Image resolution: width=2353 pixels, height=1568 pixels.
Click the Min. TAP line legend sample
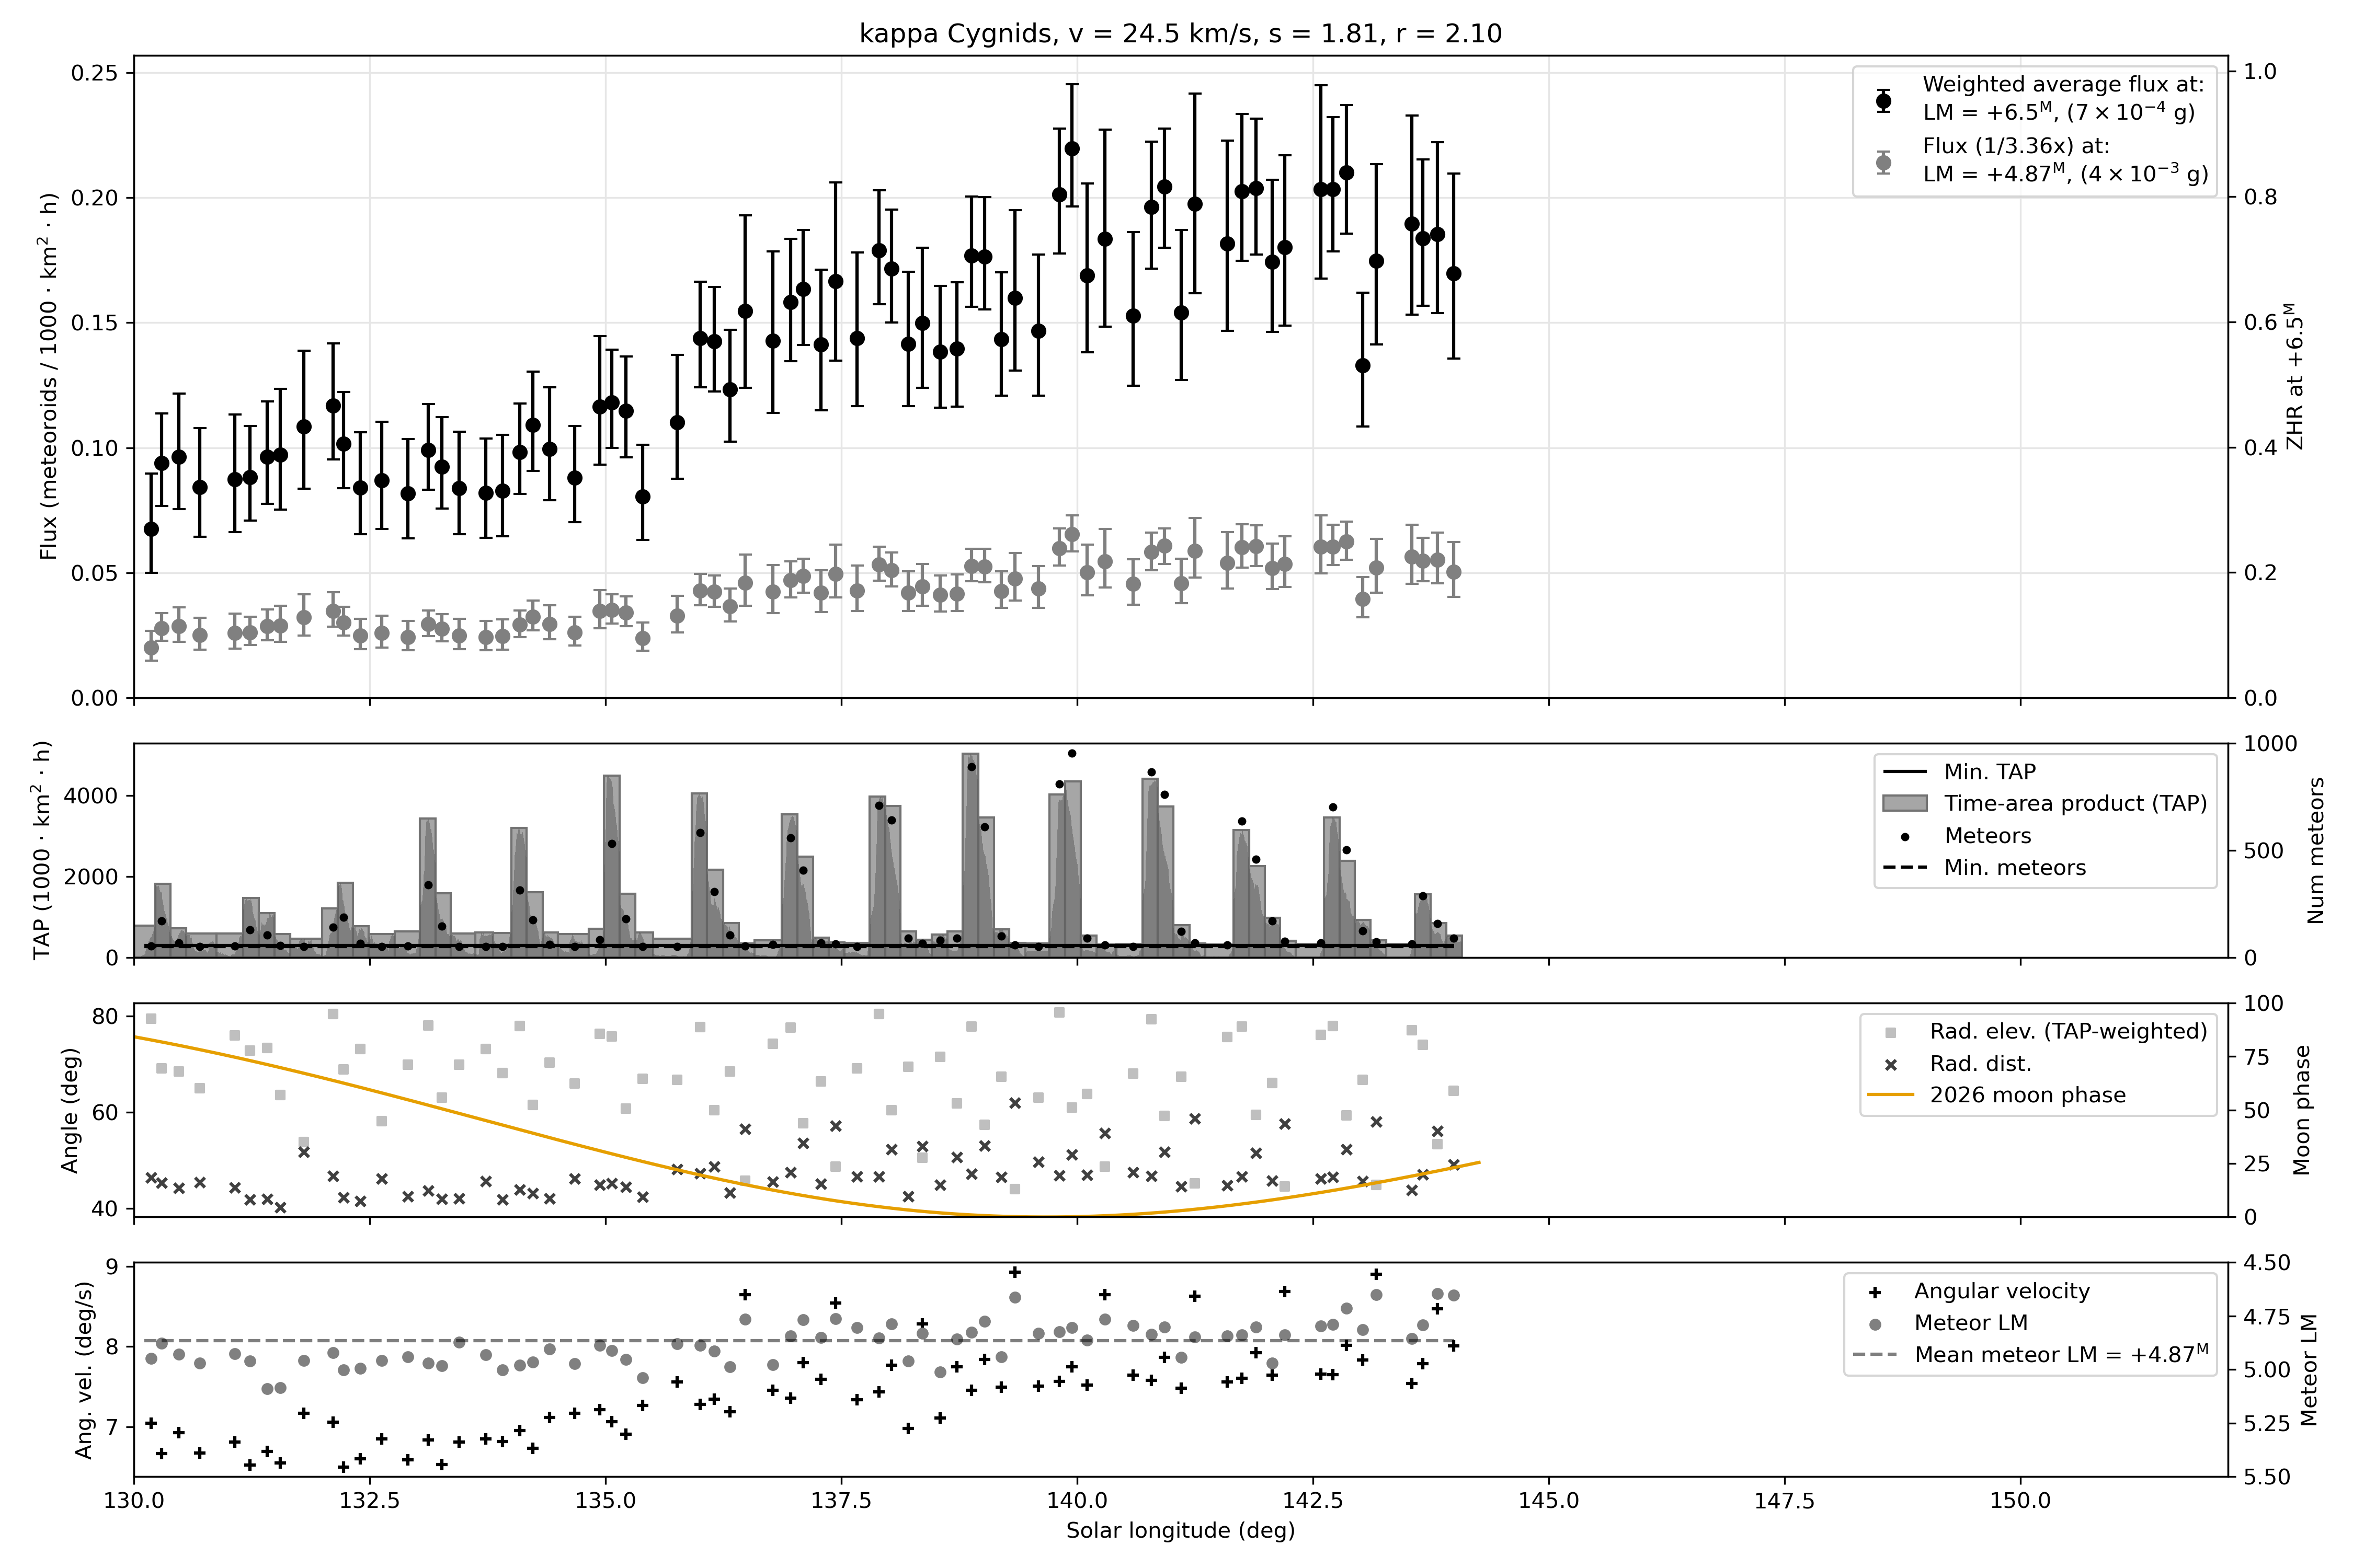[1905, 772]
